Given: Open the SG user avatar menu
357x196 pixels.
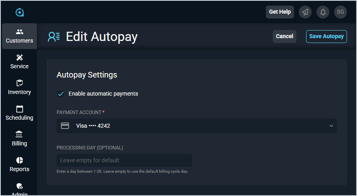Looking at the screenshot, I should coord(341,12).
